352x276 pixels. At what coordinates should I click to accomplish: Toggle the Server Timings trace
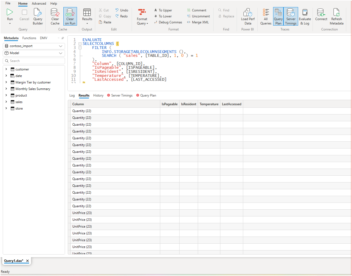pos(291,16)
